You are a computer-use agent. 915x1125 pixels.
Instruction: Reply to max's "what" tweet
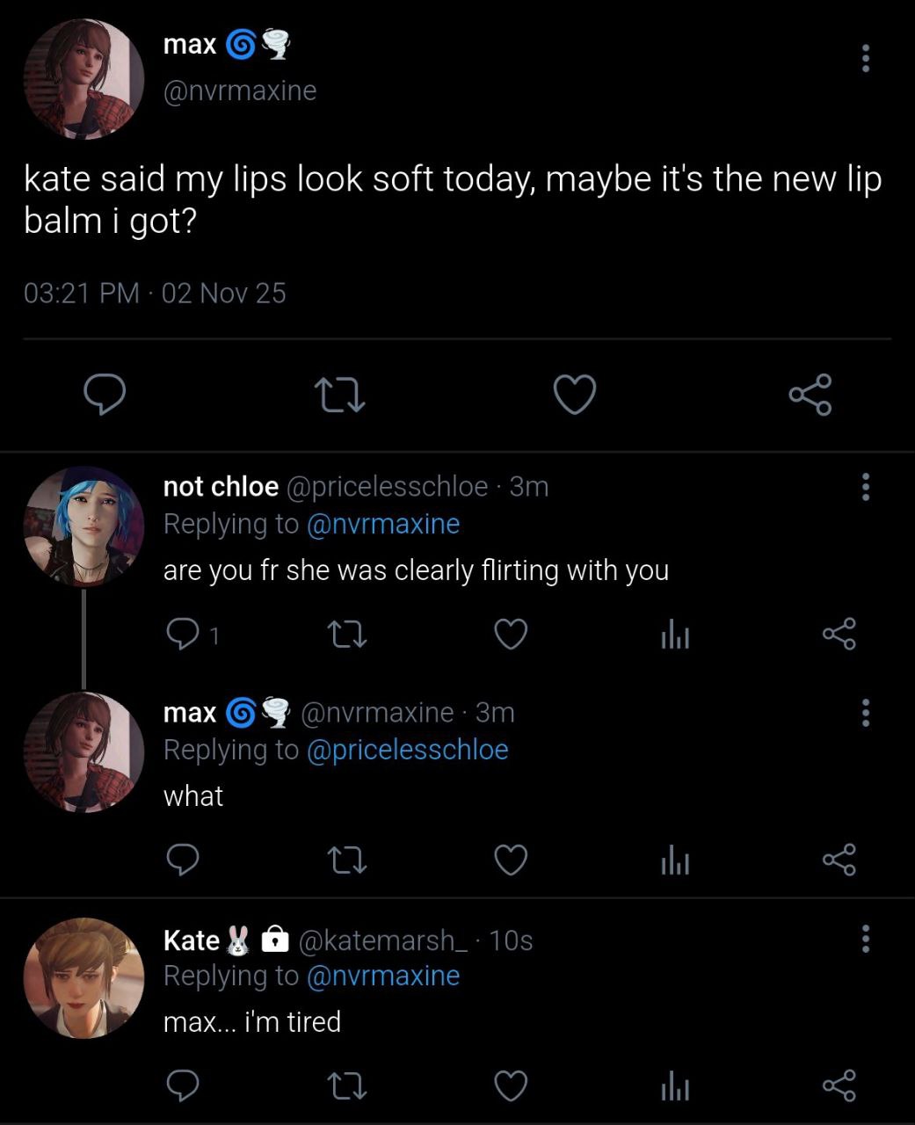tap(183, 860)
